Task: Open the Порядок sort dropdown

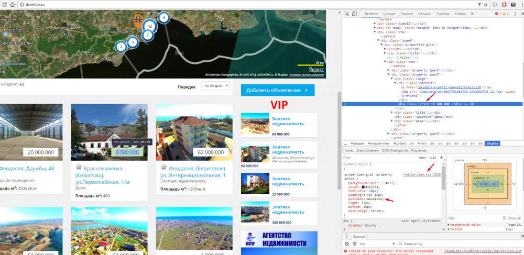Action: coord(215,86)
